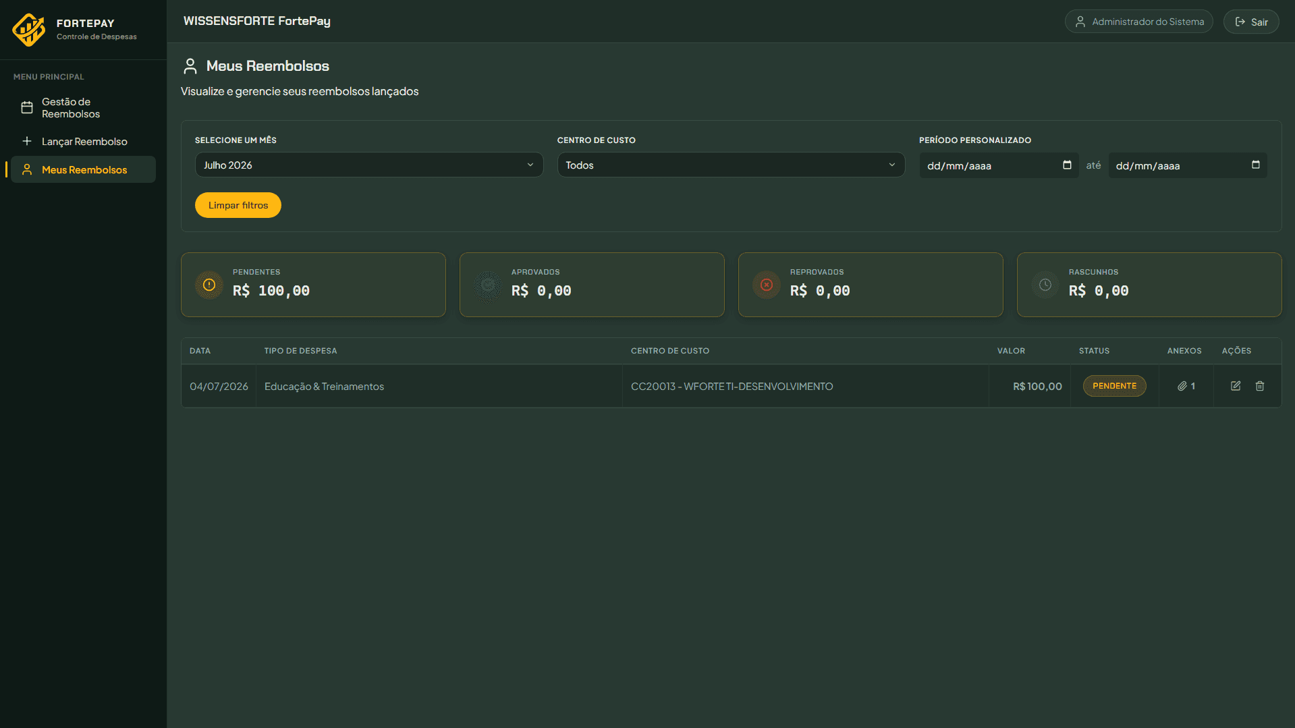
Task: Expand the month dropdown chevron arrow
Action: click(x=530, y=165)
